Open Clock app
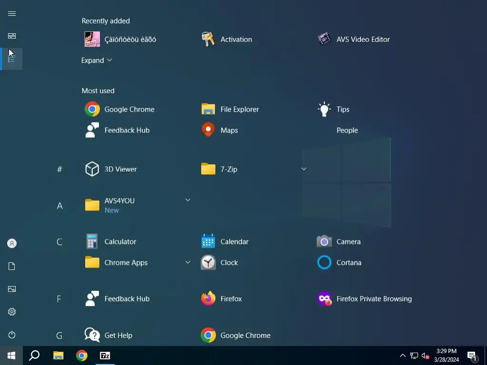Image resolution: width=487 pixels, height=365 pixels. pos(219,262)
